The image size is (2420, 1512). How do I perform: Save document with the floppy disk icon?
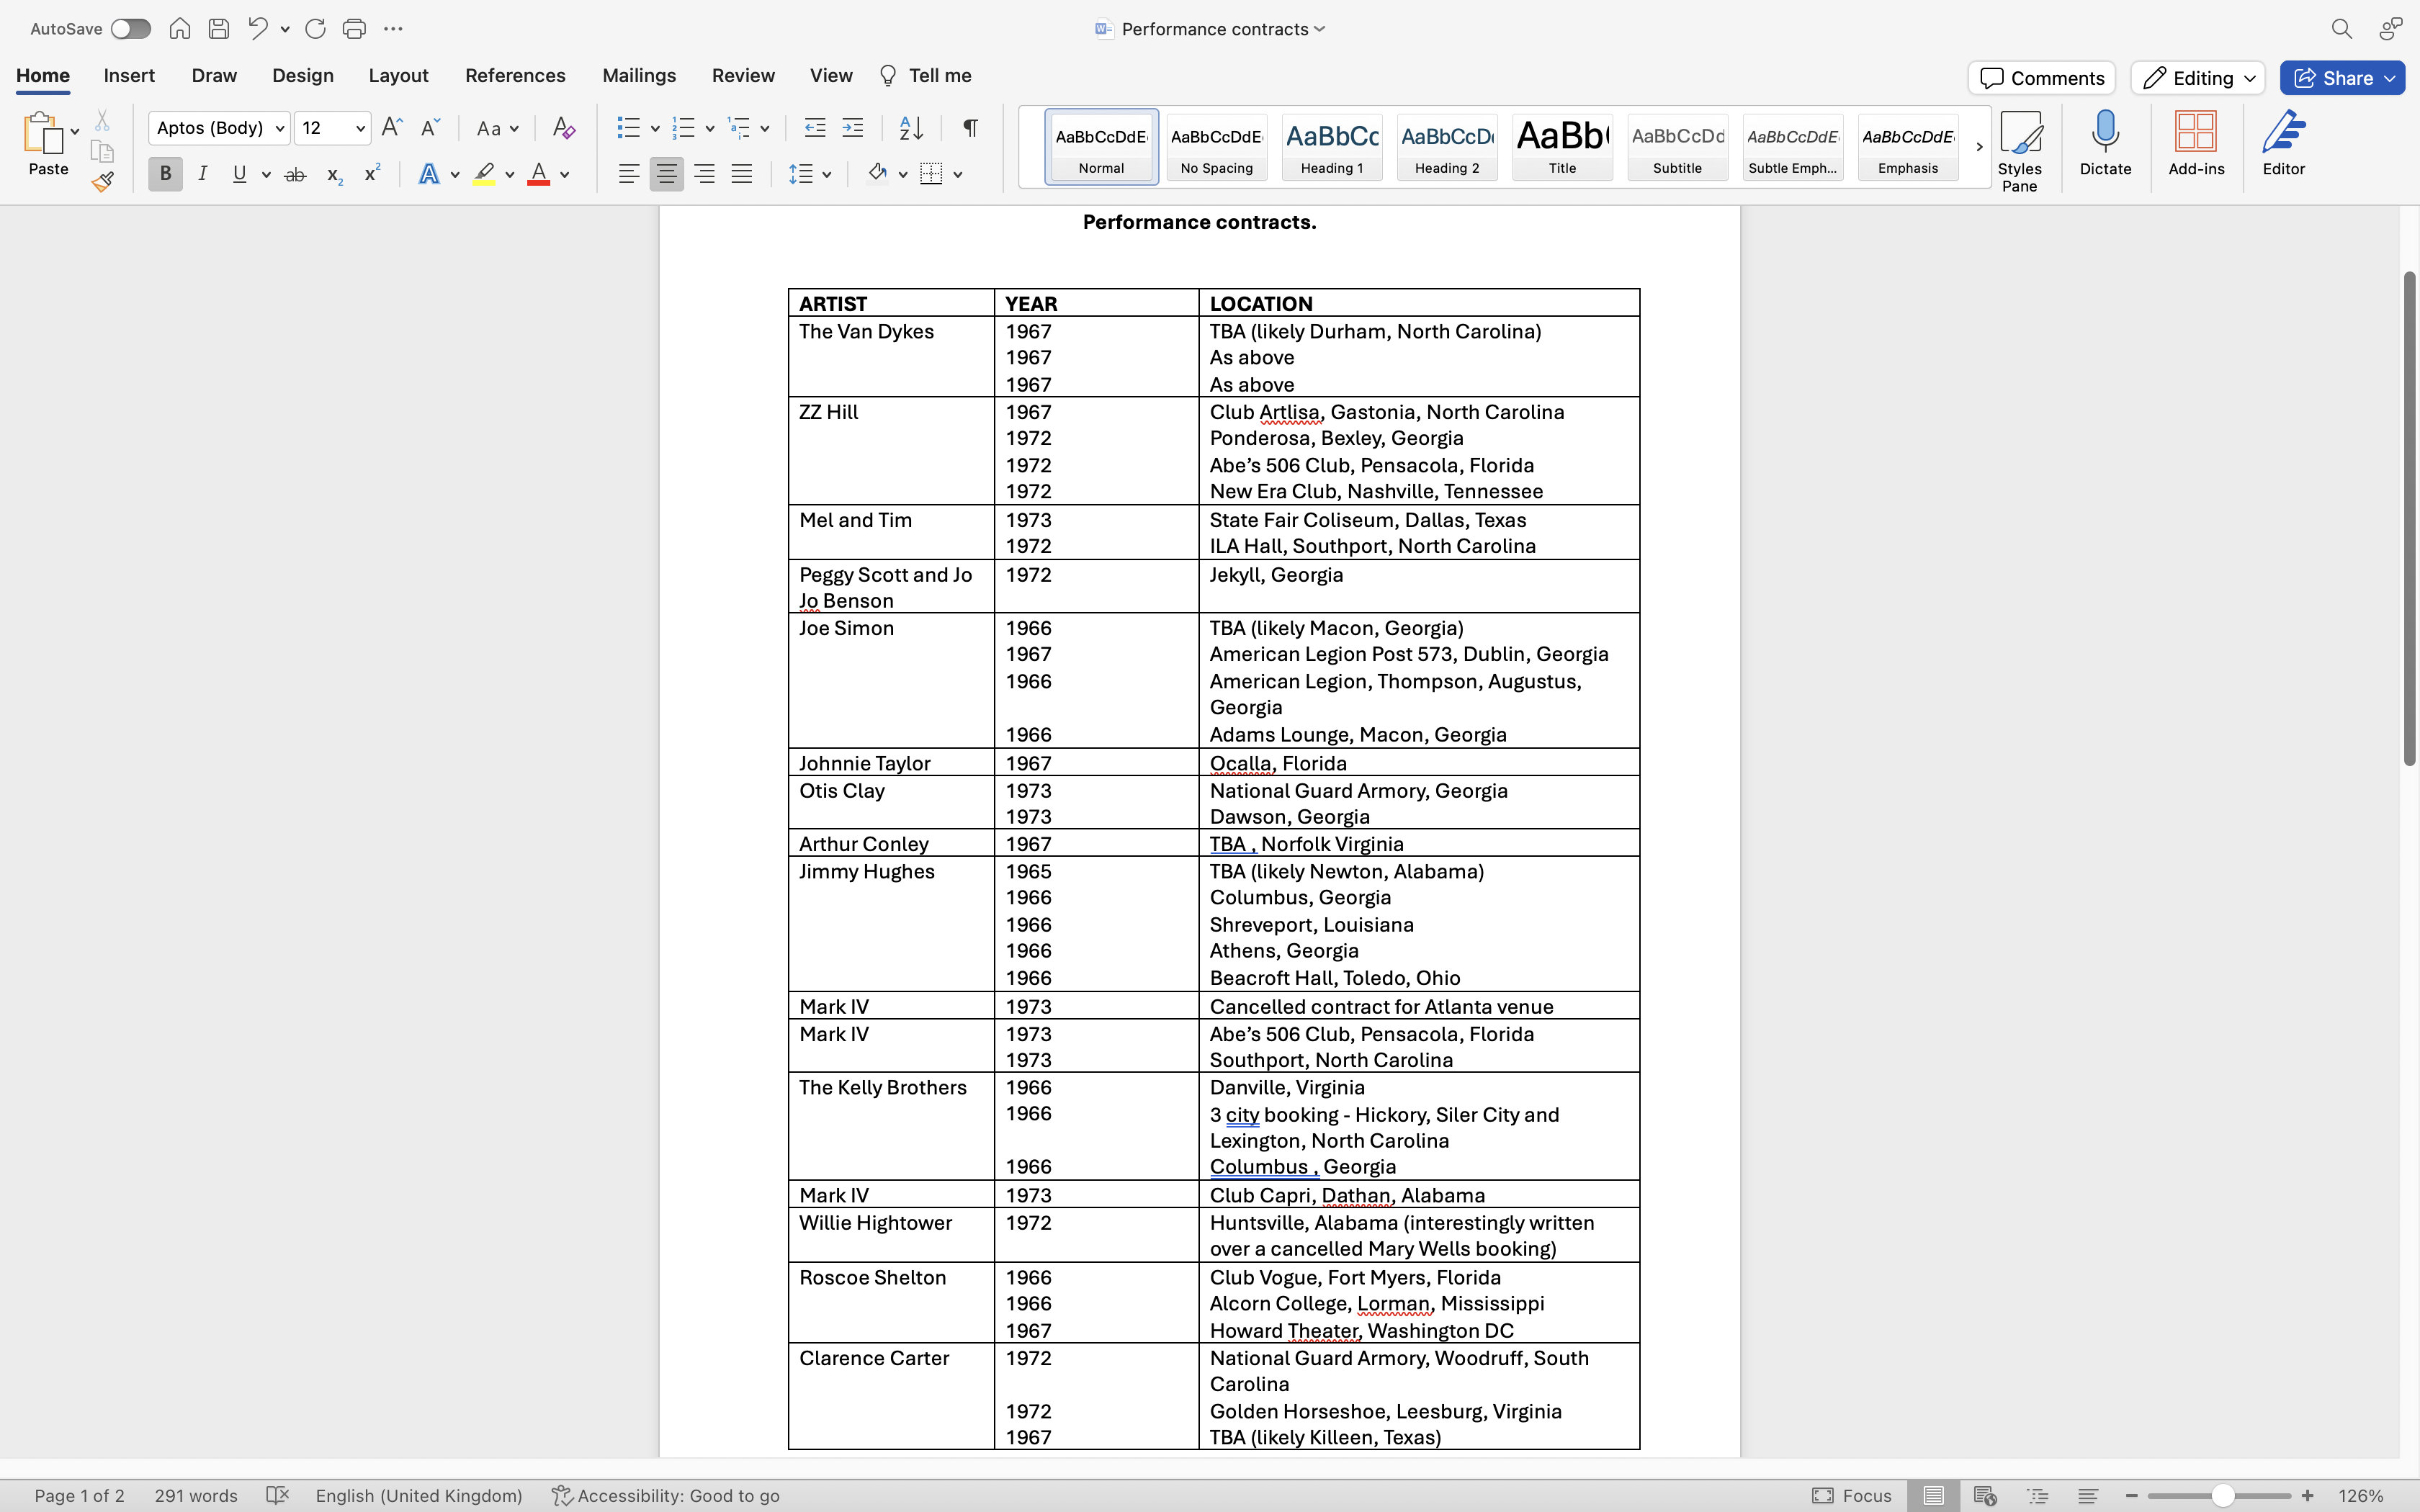tap(219, 29)
